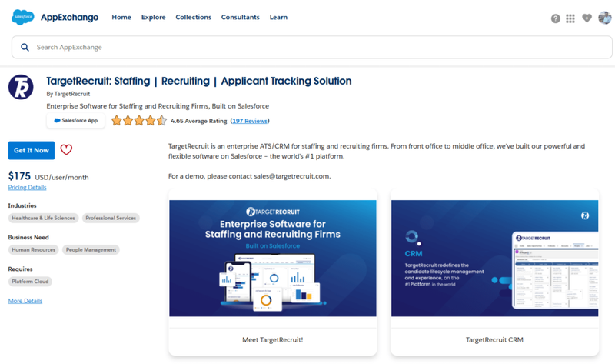Screen dimensions: 615x364
Task: Click the By TargetRecruit publisher text
Action: click(x=68, y=94)
